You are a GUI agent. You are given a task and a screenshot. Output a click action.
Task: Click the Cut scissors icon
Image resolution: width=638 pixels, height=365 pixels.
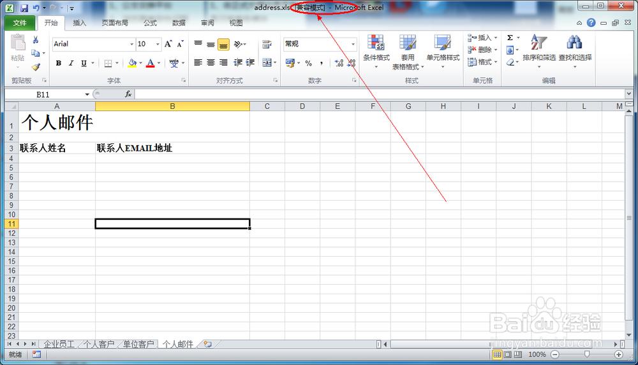coord(36,40)
